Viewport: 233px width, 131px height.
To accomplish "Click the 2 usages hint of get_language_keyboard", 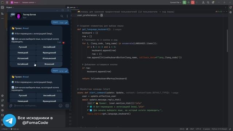I will click(117, 29).
